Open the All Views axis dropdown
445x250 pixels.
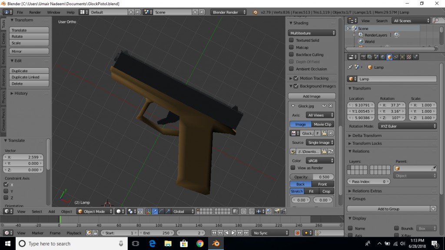tap(320, 115)
